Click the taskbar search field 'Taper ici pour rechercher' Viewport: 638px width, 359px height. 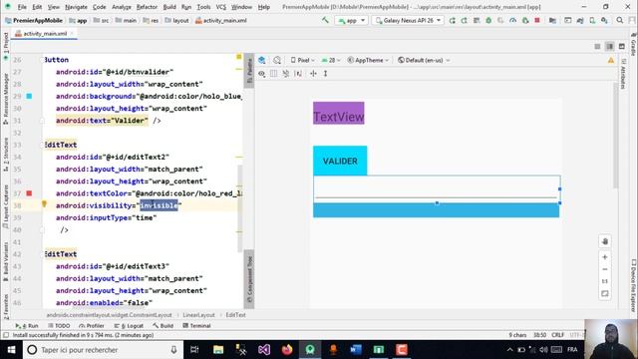[103, 350]
